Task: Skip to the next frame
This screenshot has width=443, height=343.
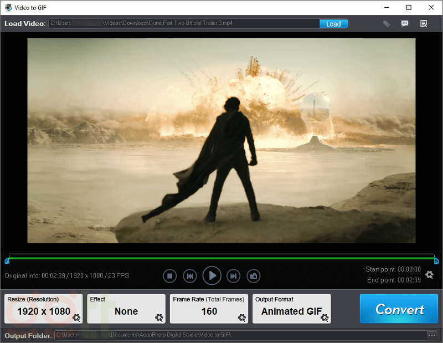Action: pyautogui.click(x=234, y=275)
